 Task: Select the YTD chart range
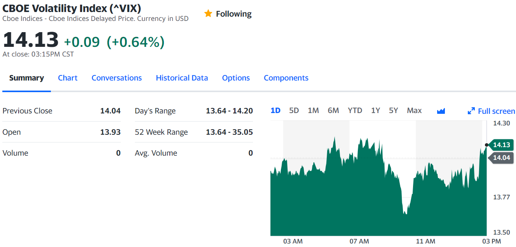tap(355, 110)
